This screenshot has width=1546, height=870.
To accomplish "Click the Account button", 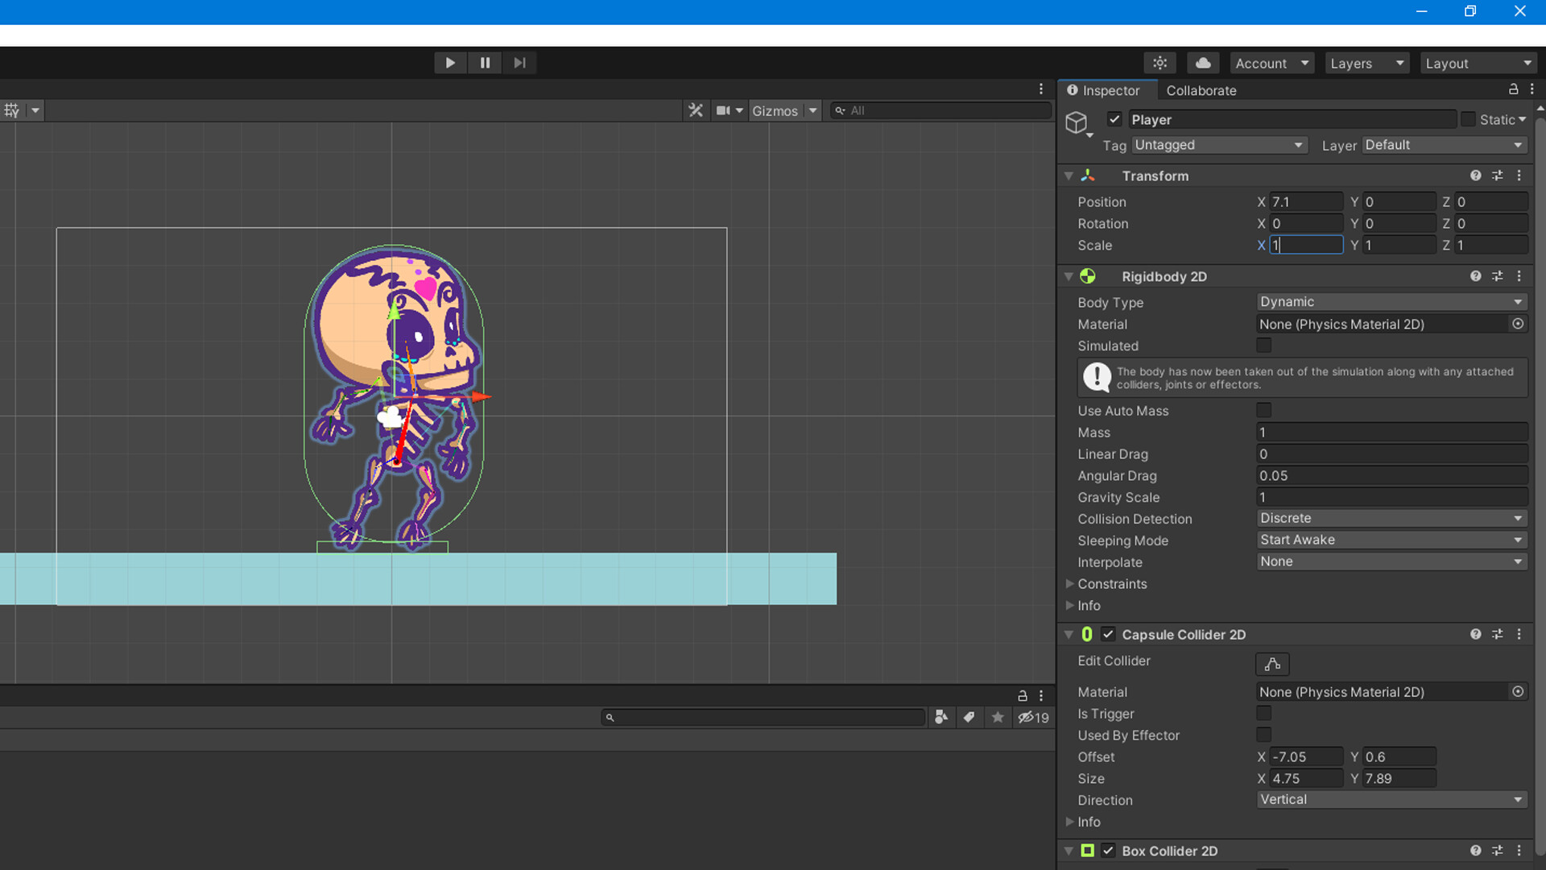I will [x=1271, y=63].
